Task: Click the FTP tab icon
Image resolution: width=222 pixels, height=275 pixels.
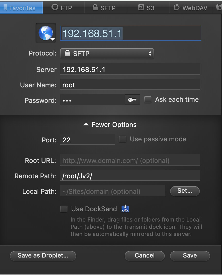Action: pyautogui.click(x=55, y=7)
